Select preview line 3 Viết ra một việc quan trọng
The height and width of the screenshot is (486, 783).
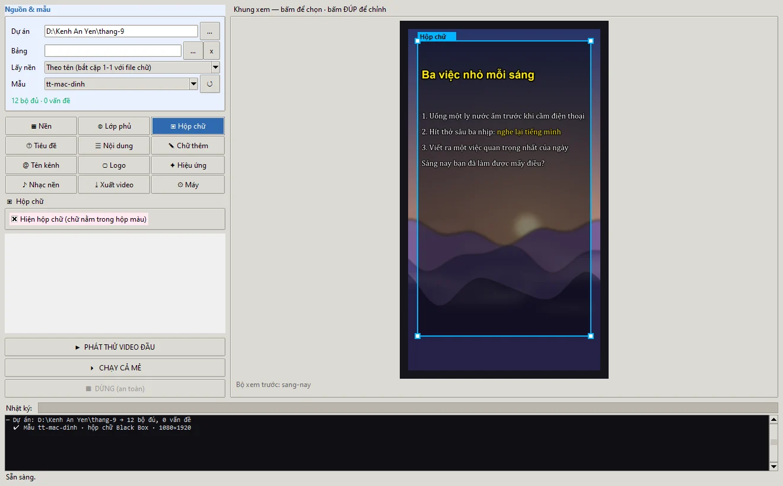[495, 148]
